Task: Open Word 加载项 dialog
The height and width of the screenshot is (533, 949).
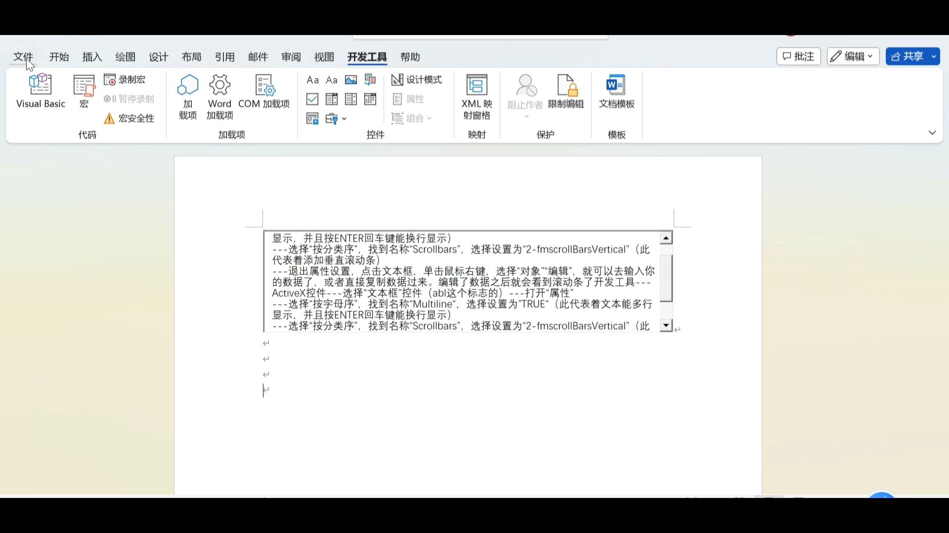Action: (220, 97)
